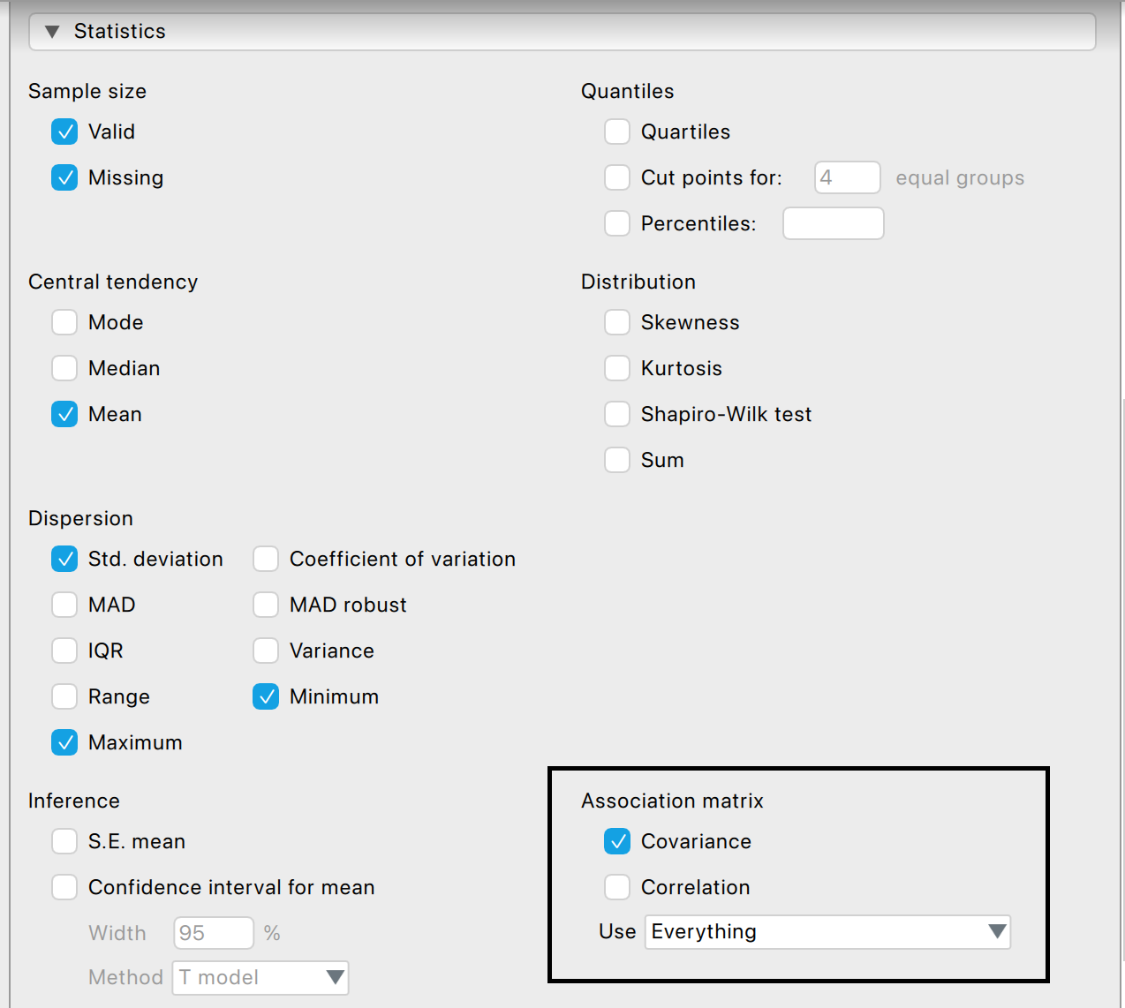
Task: Turn on Confidence interval for mean
Action: [x=64, y=887]
